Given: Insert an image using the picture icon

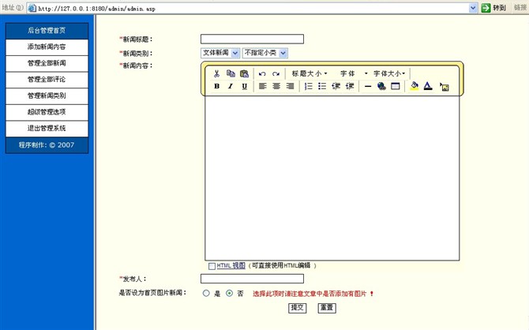Looking at the screenshot, I should [445, 87].
